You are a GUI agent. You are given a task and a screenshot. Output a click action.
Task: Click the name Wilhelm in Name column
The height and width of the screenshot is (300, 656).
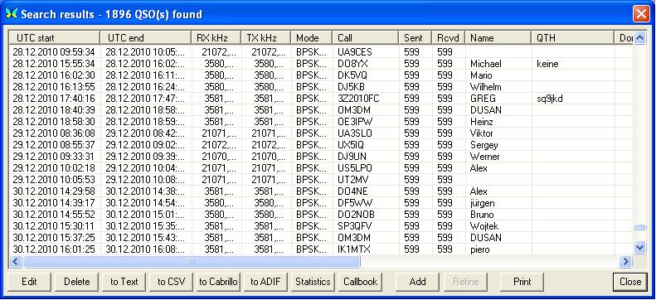[x=486, y=87]
